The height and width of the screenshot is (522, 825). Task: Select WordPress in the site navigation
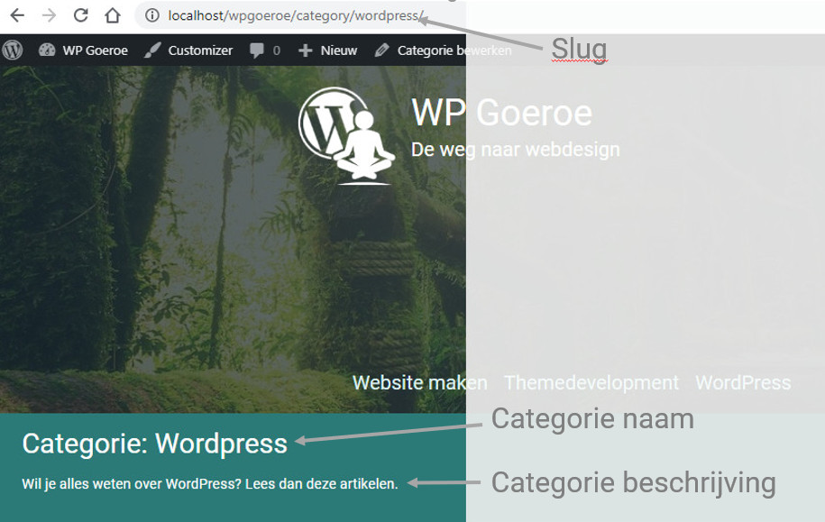click(743, 382)
